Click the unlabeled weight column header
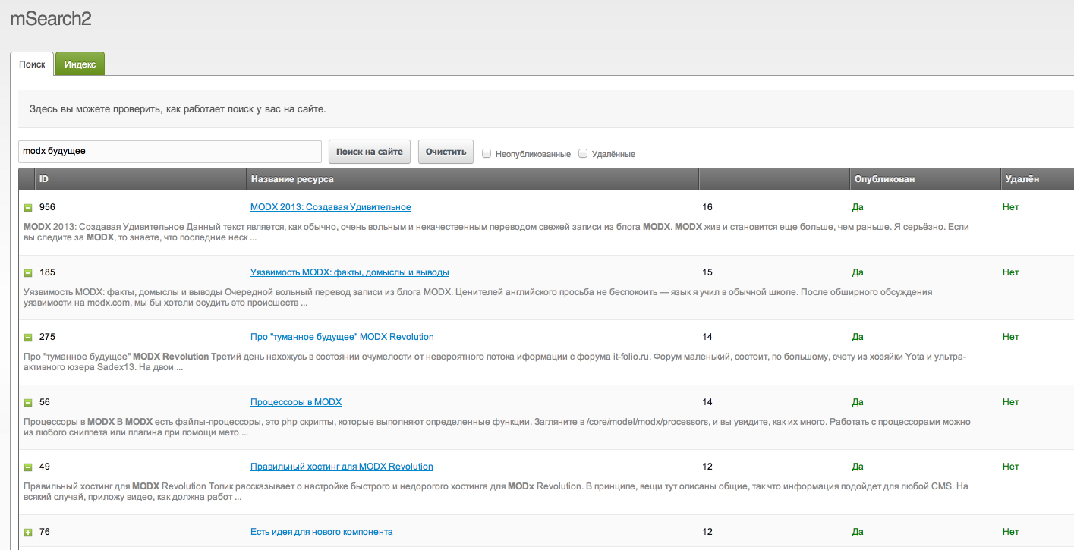 [774, 179]
